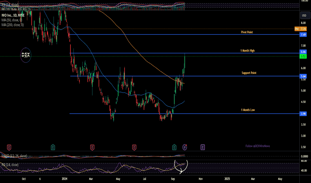Click the 7.49 blue price label

coord(303,35)
